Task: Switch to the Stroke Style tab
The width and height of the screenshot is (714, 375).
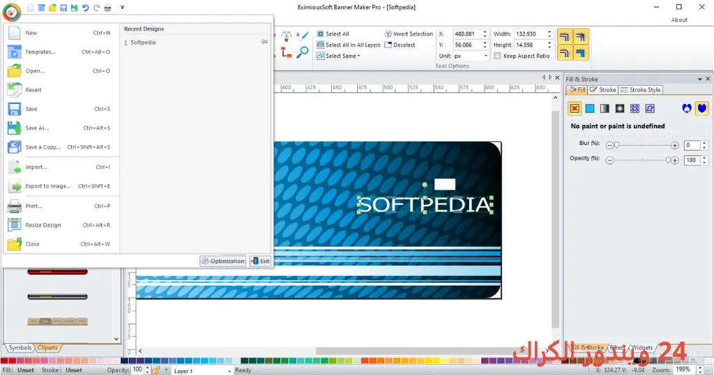Action: (x=640, y=90)
